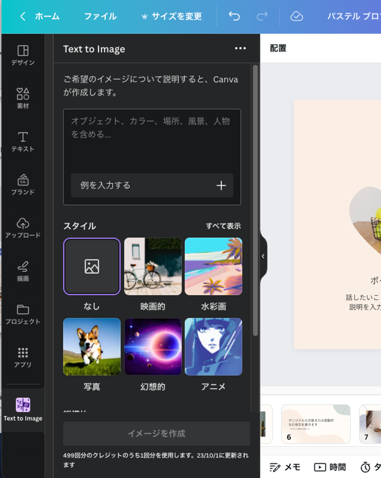
Task: Open the Text to Image panel options menu
Action: coord(241,49)
